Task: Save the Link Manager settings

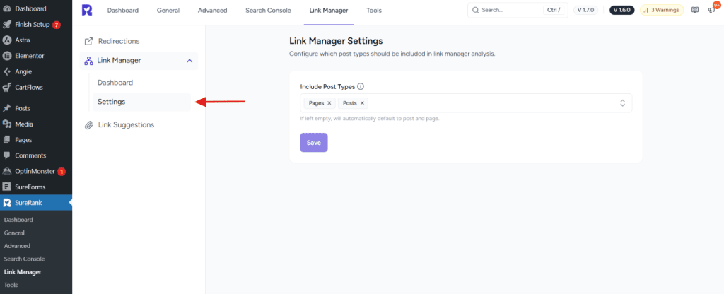Action: pos(313,143)
